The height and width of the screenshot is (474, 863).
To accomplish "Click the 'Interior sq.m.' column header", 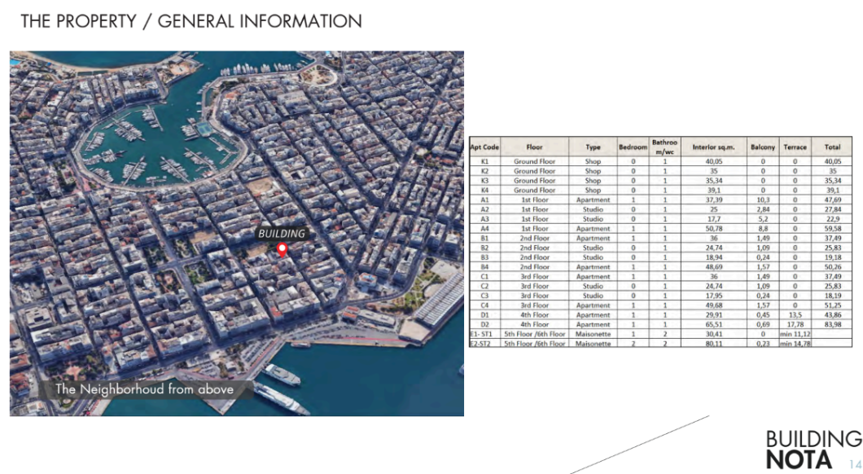I will (714, 147).
